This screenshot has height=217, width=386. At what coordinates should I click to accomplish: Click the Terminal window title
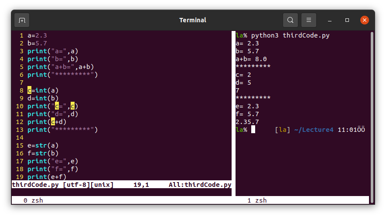(x=193, y=20)
